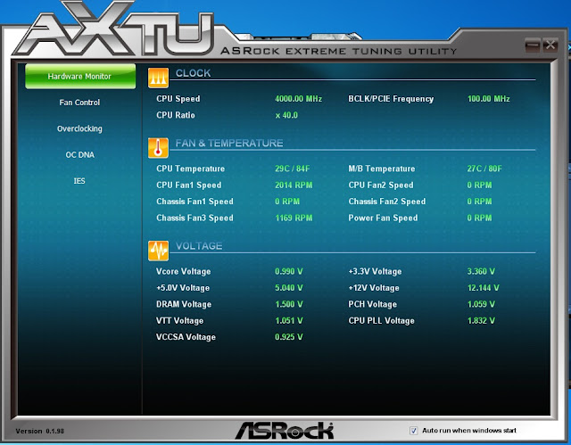The image size is (571, 445).
Task: Click Vcore Voltage value 0.990 V
Action: 289,271
